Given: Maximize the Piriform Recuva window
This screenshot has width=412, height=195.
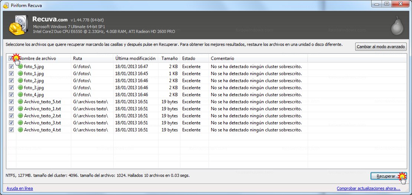Looking at the screenshot, I should tap(386, 4).
